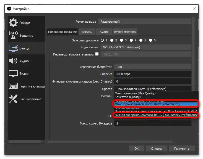Click the horizontal scrollbar under settings panel

tap(110, 142)
